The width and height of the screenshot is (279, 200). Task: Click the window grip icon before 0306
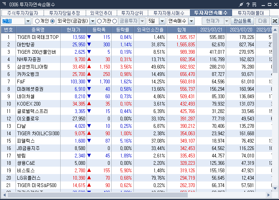tap(4, 4)
